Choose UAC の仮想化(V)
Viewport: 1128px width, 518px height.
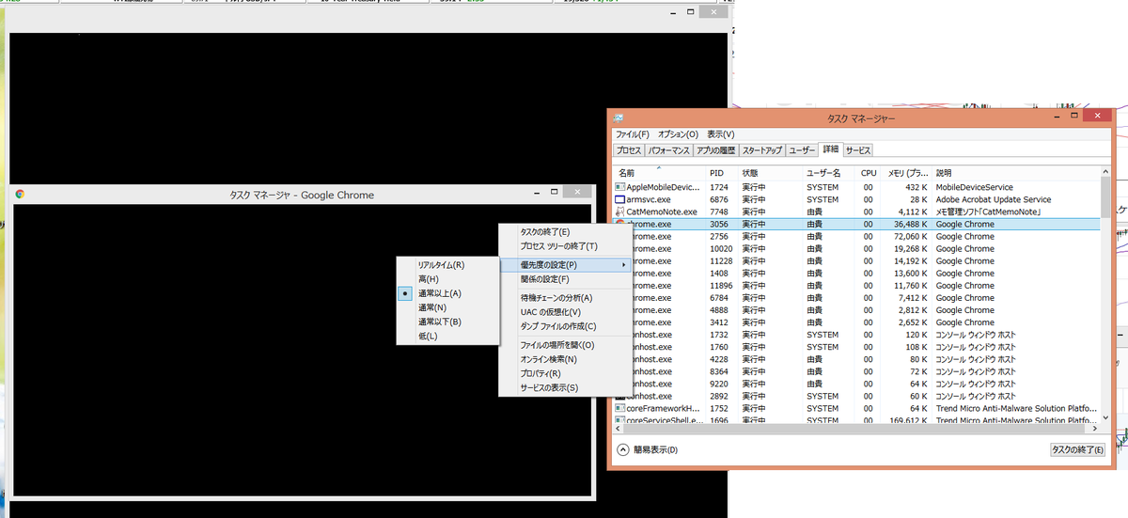point(565,312)
